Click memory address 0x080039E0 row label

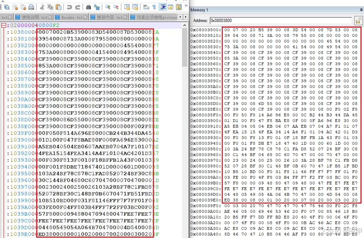pos(206,200)
